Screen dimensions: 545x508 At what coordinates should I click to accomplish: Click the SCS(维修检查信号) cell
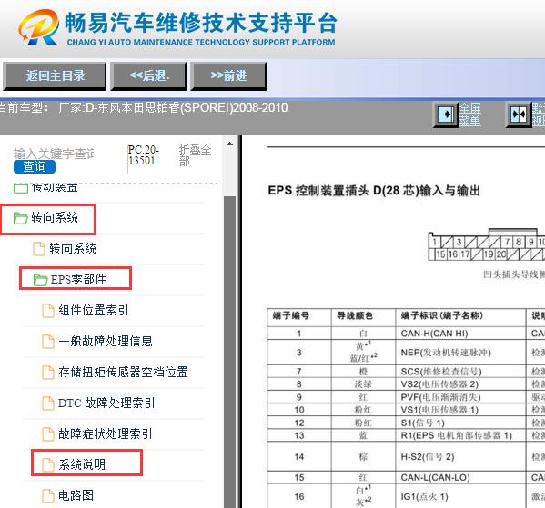point(460,371)
